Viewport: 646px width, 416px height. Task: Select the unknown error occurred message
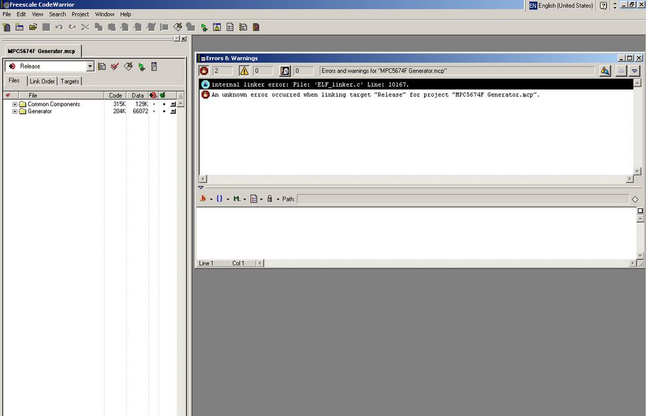(x=416, y=95)
